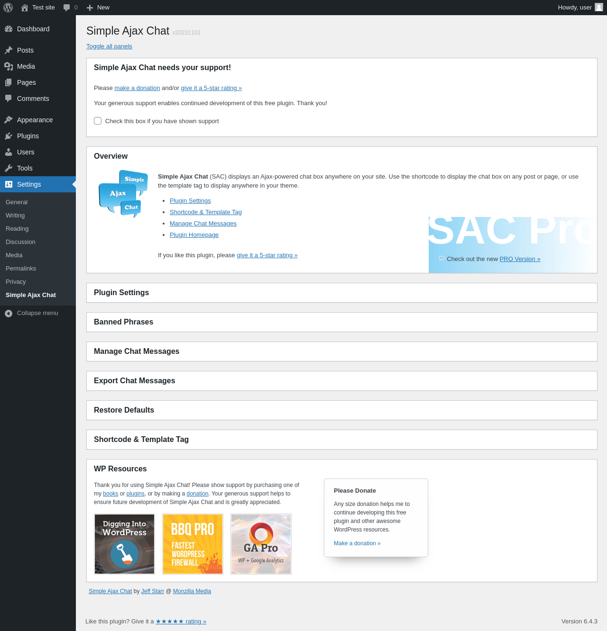Click the Tools wrench icon
The image size is (607, 631).
point(9,168)
